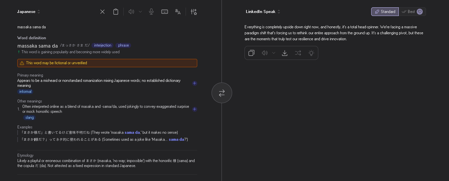
Task: Clear the source text with the X icon
Action: (102, 12)
